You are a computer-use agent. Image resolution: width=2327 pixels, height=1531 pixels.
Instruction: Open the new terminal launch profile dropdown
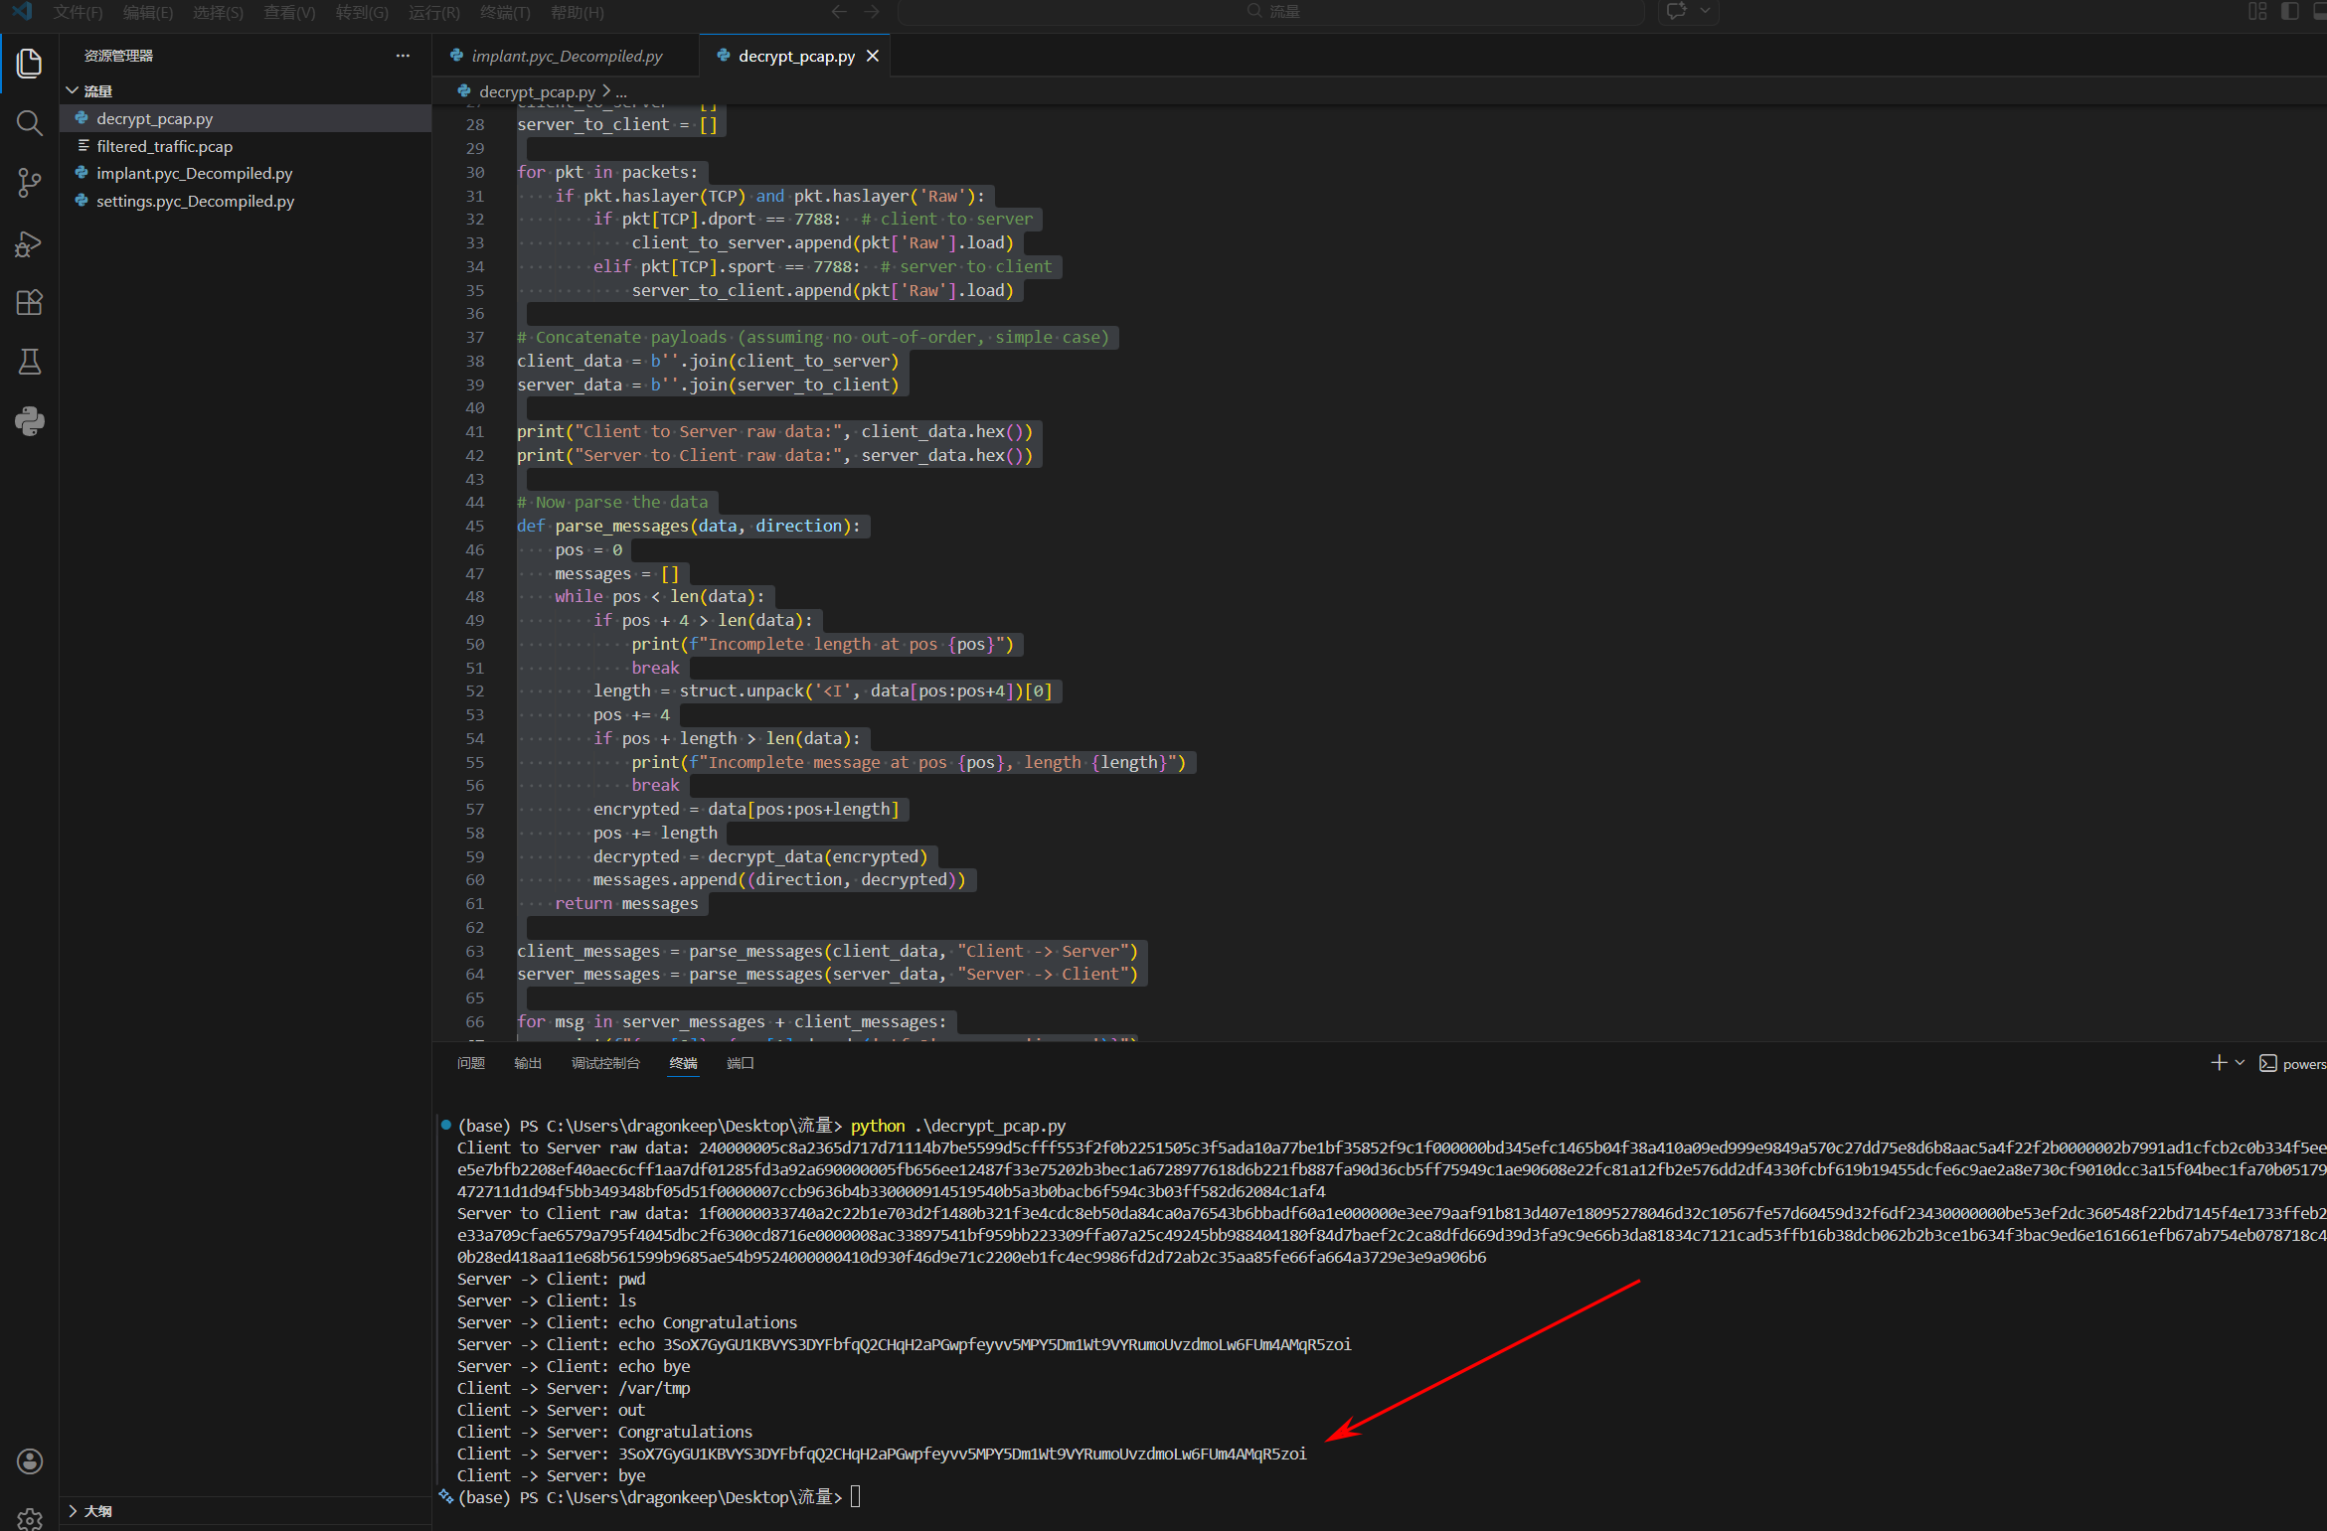(x=2240, y=1063)
